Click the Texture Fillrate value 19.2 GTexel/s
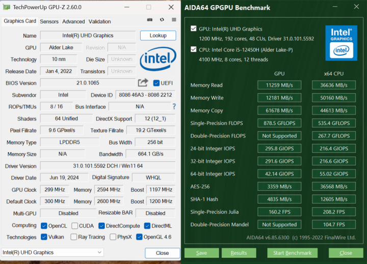Viewport: 367px width, 264px height. click(x=151, y=130)
